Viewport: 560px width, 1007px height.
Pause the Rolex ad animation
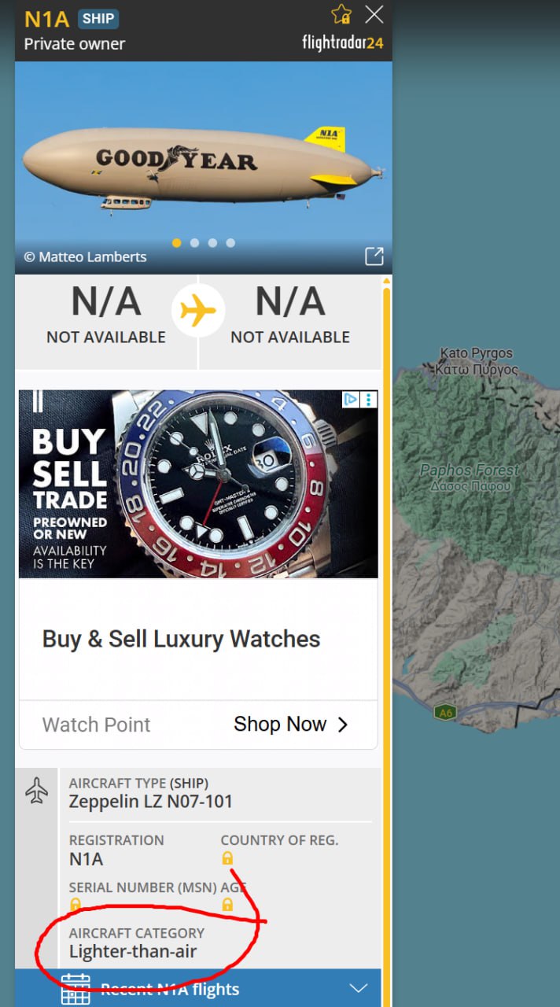pos(37,400)
